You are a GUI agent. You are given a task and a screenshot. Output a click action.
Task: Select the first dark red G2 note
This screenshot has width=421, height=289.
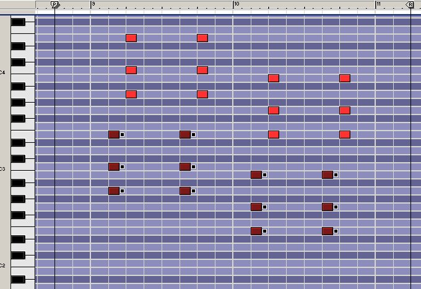pos(256,207)
